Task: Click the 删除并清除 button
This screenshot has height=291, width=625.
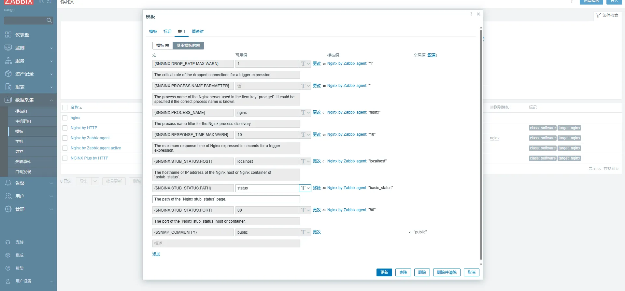Action: coord(447,272)
